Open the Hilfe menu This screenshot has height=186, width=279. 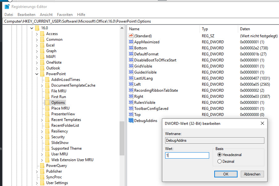81,15
